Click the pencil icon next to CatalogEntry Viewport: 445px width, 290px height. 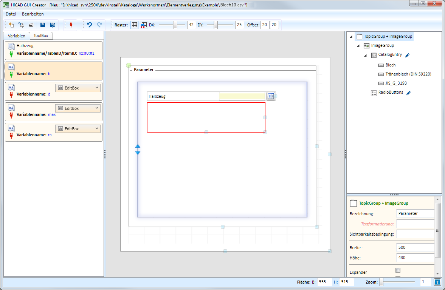(x=407, y=55)
